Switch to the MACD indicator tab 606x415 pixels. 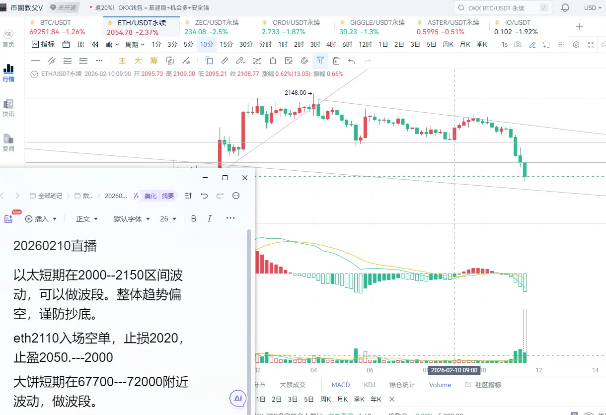(341, 385)
